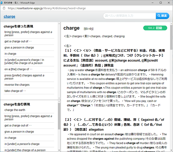Open 'bring [press, prefer] charges' in lower list
Viewport: 173px width, 152px height.
pyautogui.click(x=29, y=118)
